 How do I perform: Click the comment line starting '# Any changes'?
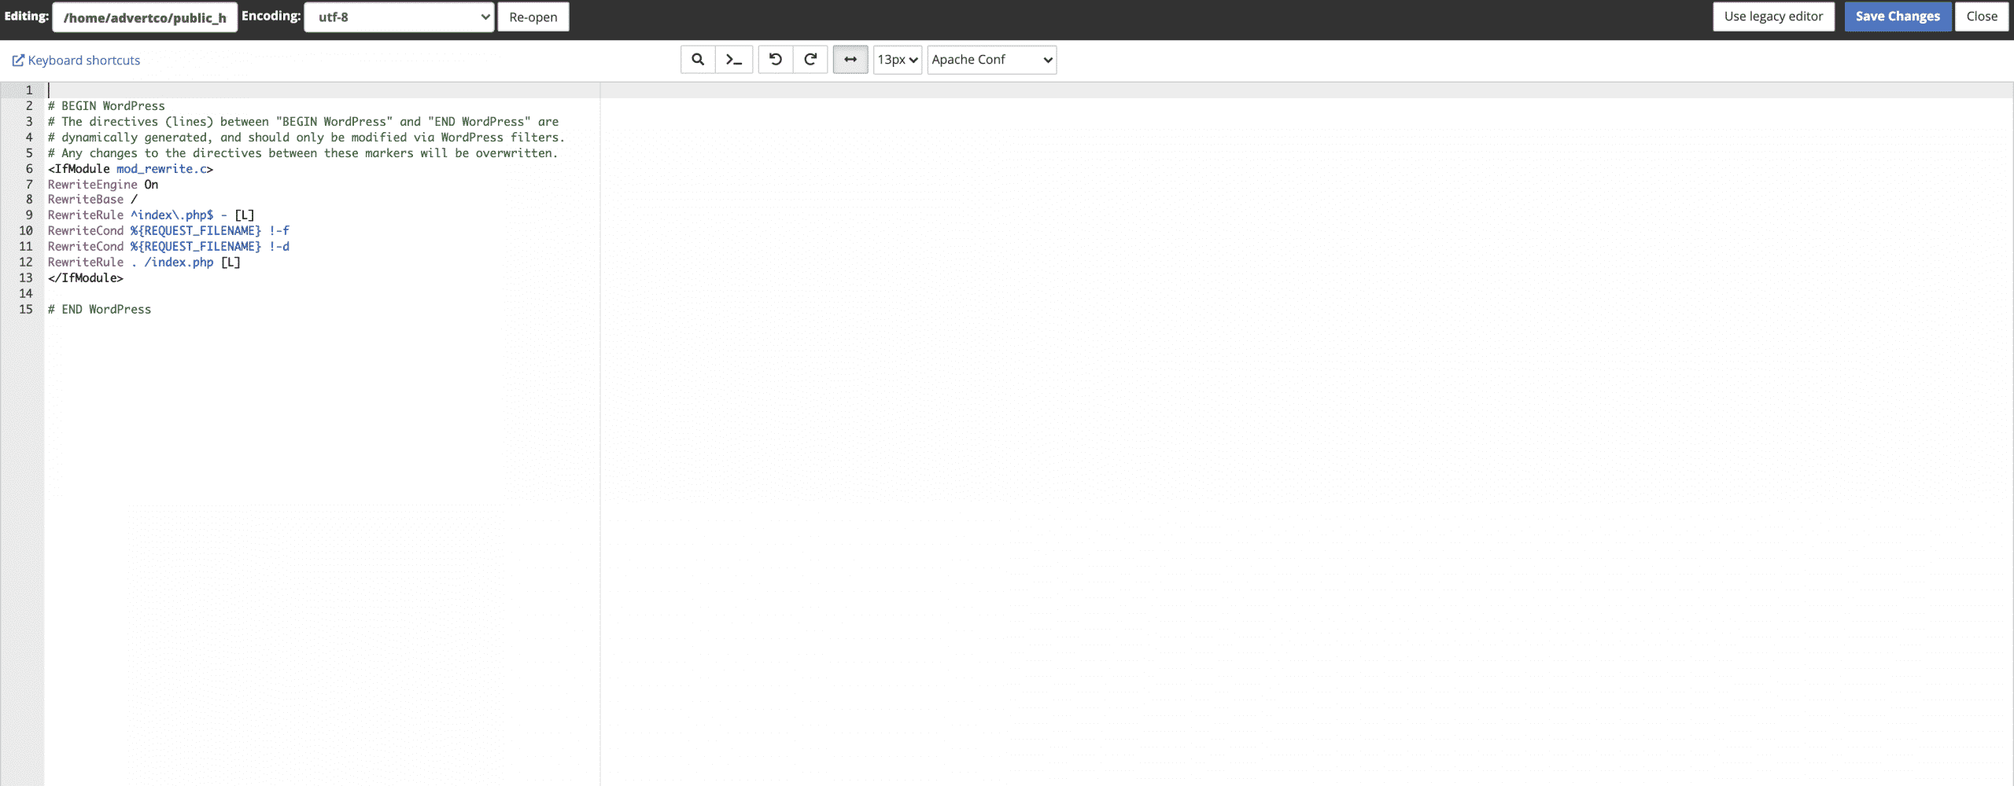click(303, 153)
